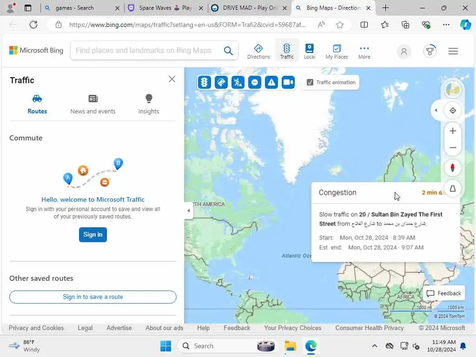Collapse the left Traffic side panel arrow
The image size is (476, 357).
tap(189, 210)
